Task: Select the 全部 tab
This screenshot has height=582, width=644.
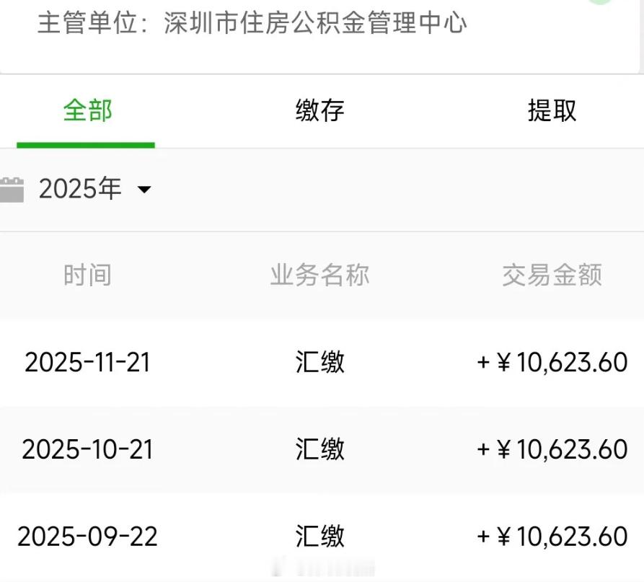Action: tap(88, 110)
